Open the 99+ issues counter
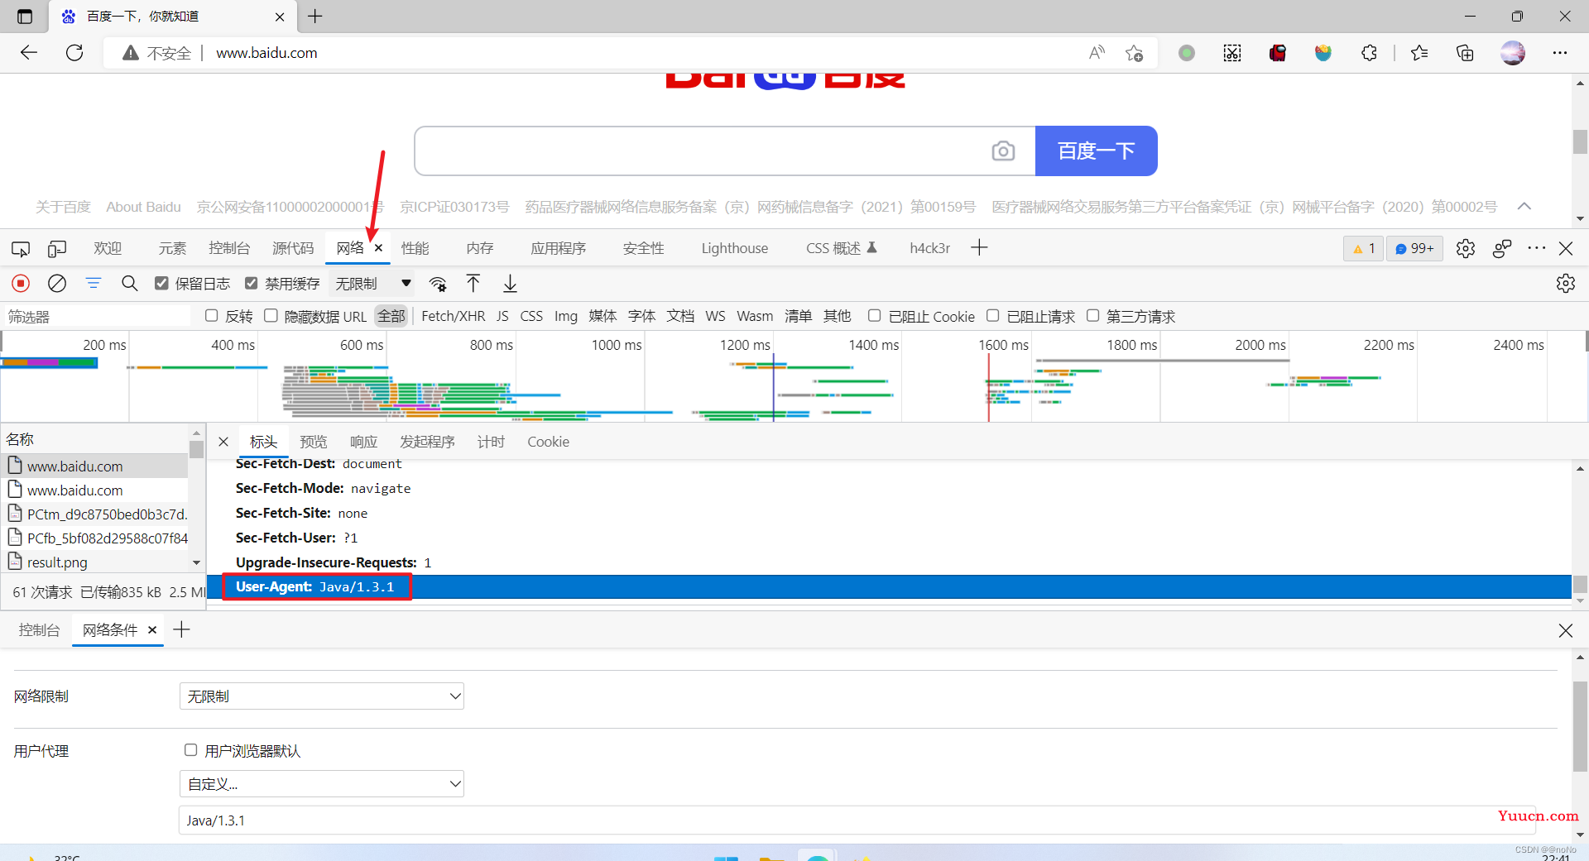Viewport: 1589px width, 861px height. (x=1414, y=248)
